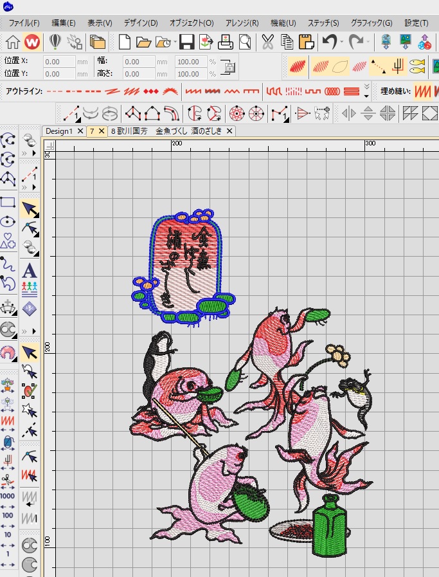Click the scissors stitch edit icon
Image resolution: width=439 pixels, height=577 pixels.
tap(8, 479)
